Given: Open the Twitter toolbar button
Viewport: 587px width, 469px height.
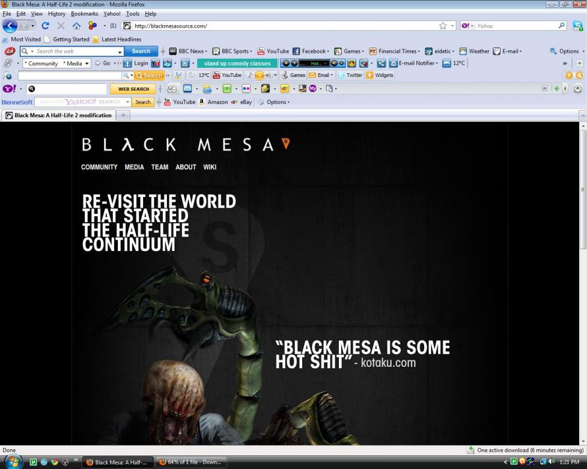Looking at the screenshot, I should coord(350,75).
